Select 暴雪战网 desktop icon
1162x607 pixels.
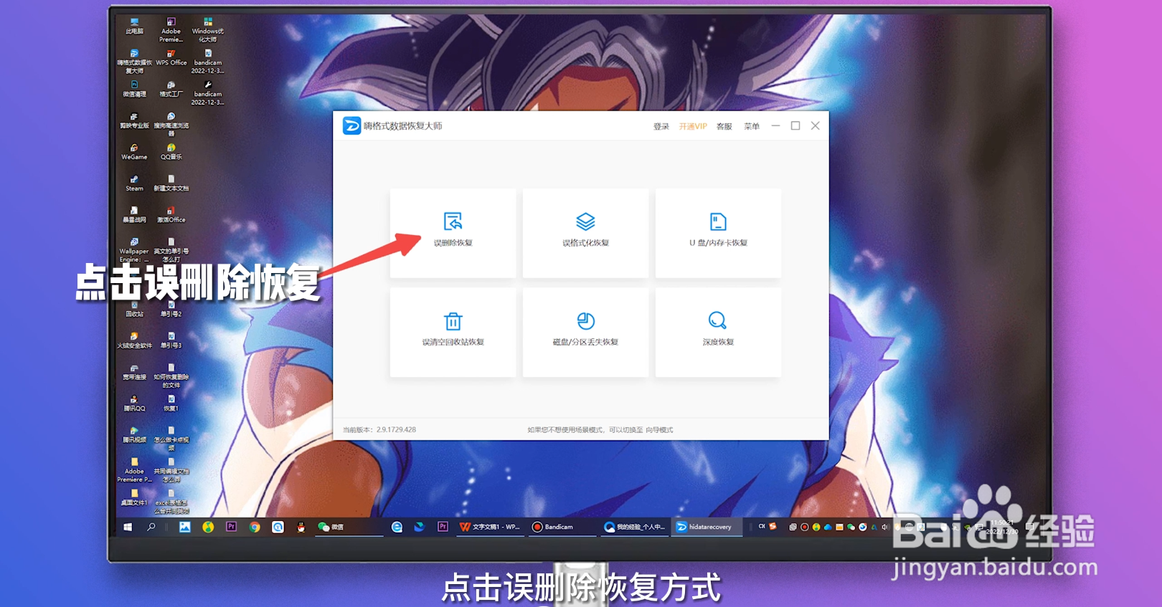coord(134,215)
